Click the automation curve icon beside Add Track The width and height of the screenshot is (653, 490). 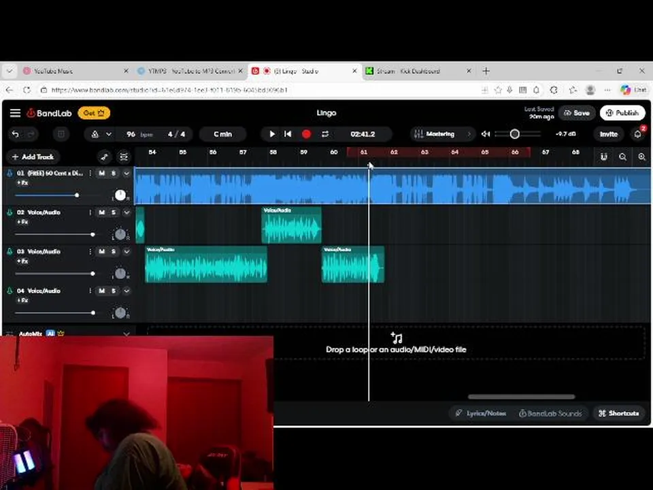coord(104,157)
